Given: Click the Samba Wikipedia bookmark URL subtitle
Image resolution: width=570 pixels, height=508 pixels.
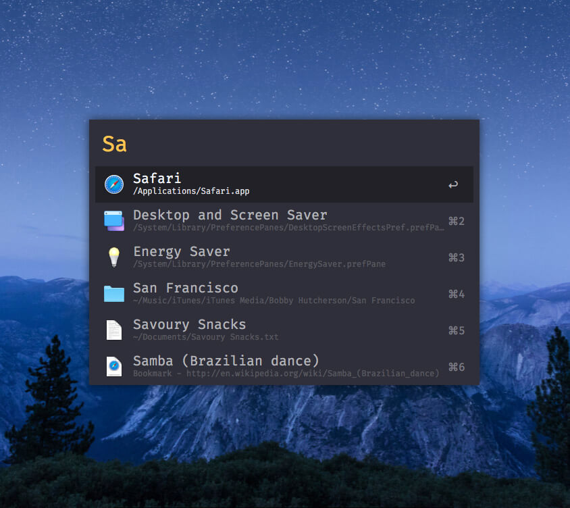Looking at the screenshot, I should tap(286, 374).
